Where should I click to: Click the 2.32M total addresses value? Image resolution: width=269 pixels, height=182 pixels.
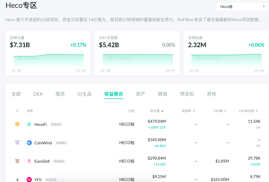[x=197, y=45]
